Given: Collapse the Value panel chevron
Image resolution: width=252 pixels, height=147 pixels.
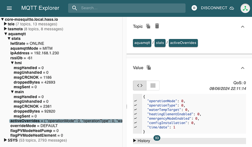Looking at the screenshot, I should coord(243,68).
